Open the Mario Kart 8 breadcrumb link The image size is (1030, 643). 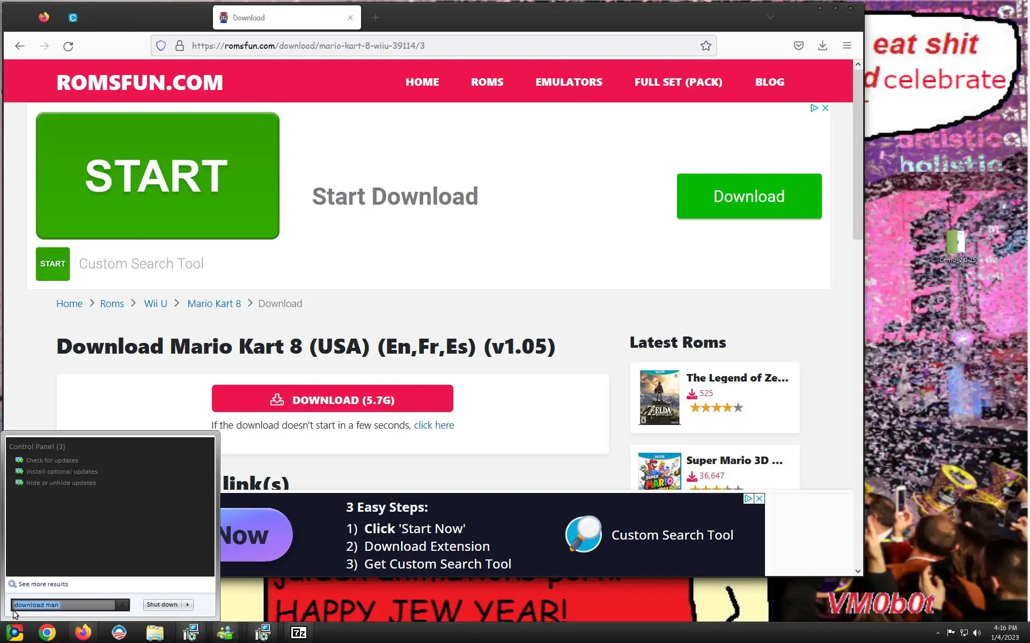(214, 304)
